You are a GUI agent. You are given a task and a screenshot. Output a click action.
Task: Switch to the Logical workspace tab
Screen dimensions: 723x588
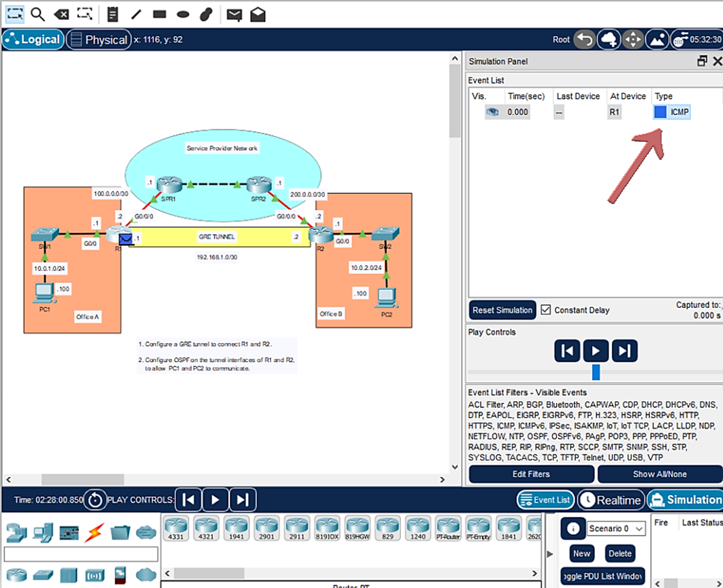(33, 40)
